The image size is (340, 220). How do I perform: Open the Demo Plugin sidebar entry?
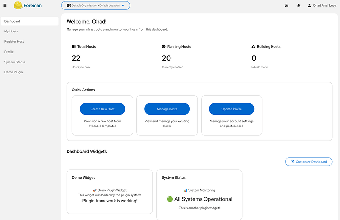(x=13, y=72)
